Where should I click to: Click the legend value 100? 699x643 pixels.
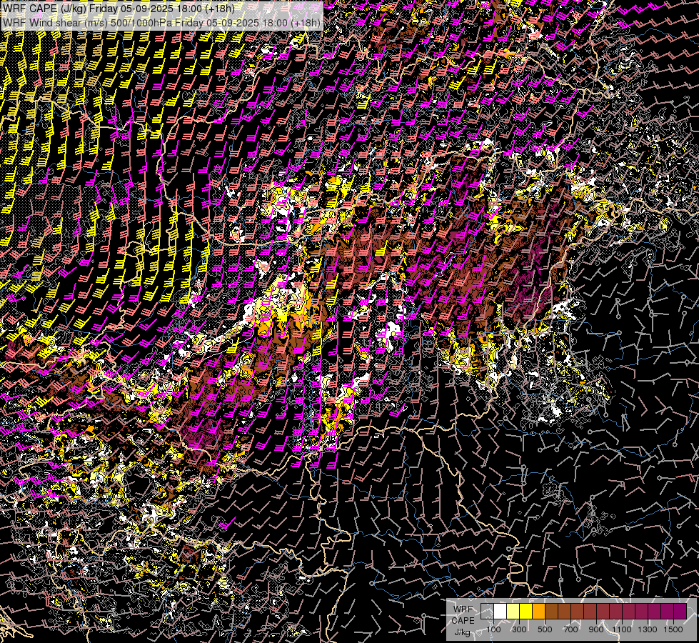493,629
